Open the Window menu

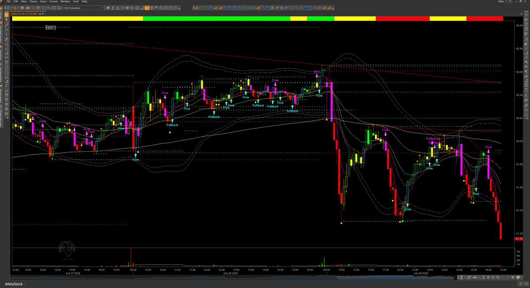pos(65,1)
